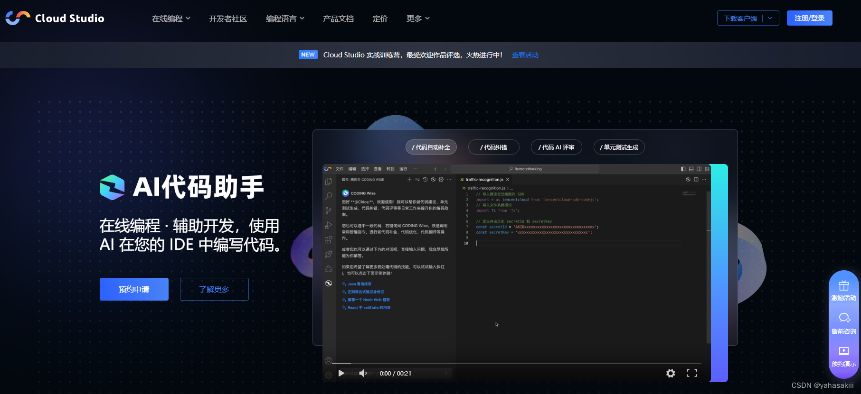The image size is (861, 394).
Task: Mute the video with the speaker icon
Action: click(363, 373)
